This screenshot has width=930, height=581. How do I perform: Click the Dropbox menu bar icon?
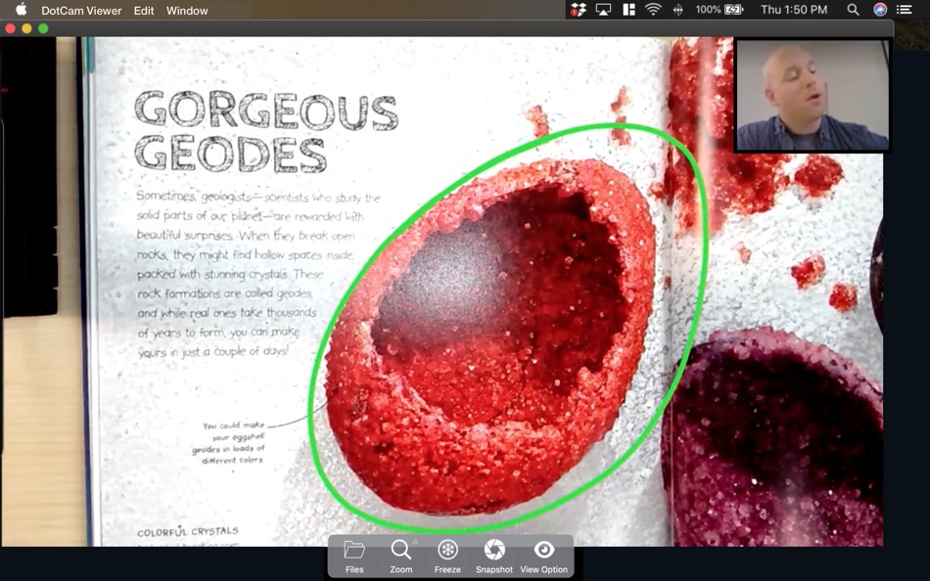click(x=579, y=10)
